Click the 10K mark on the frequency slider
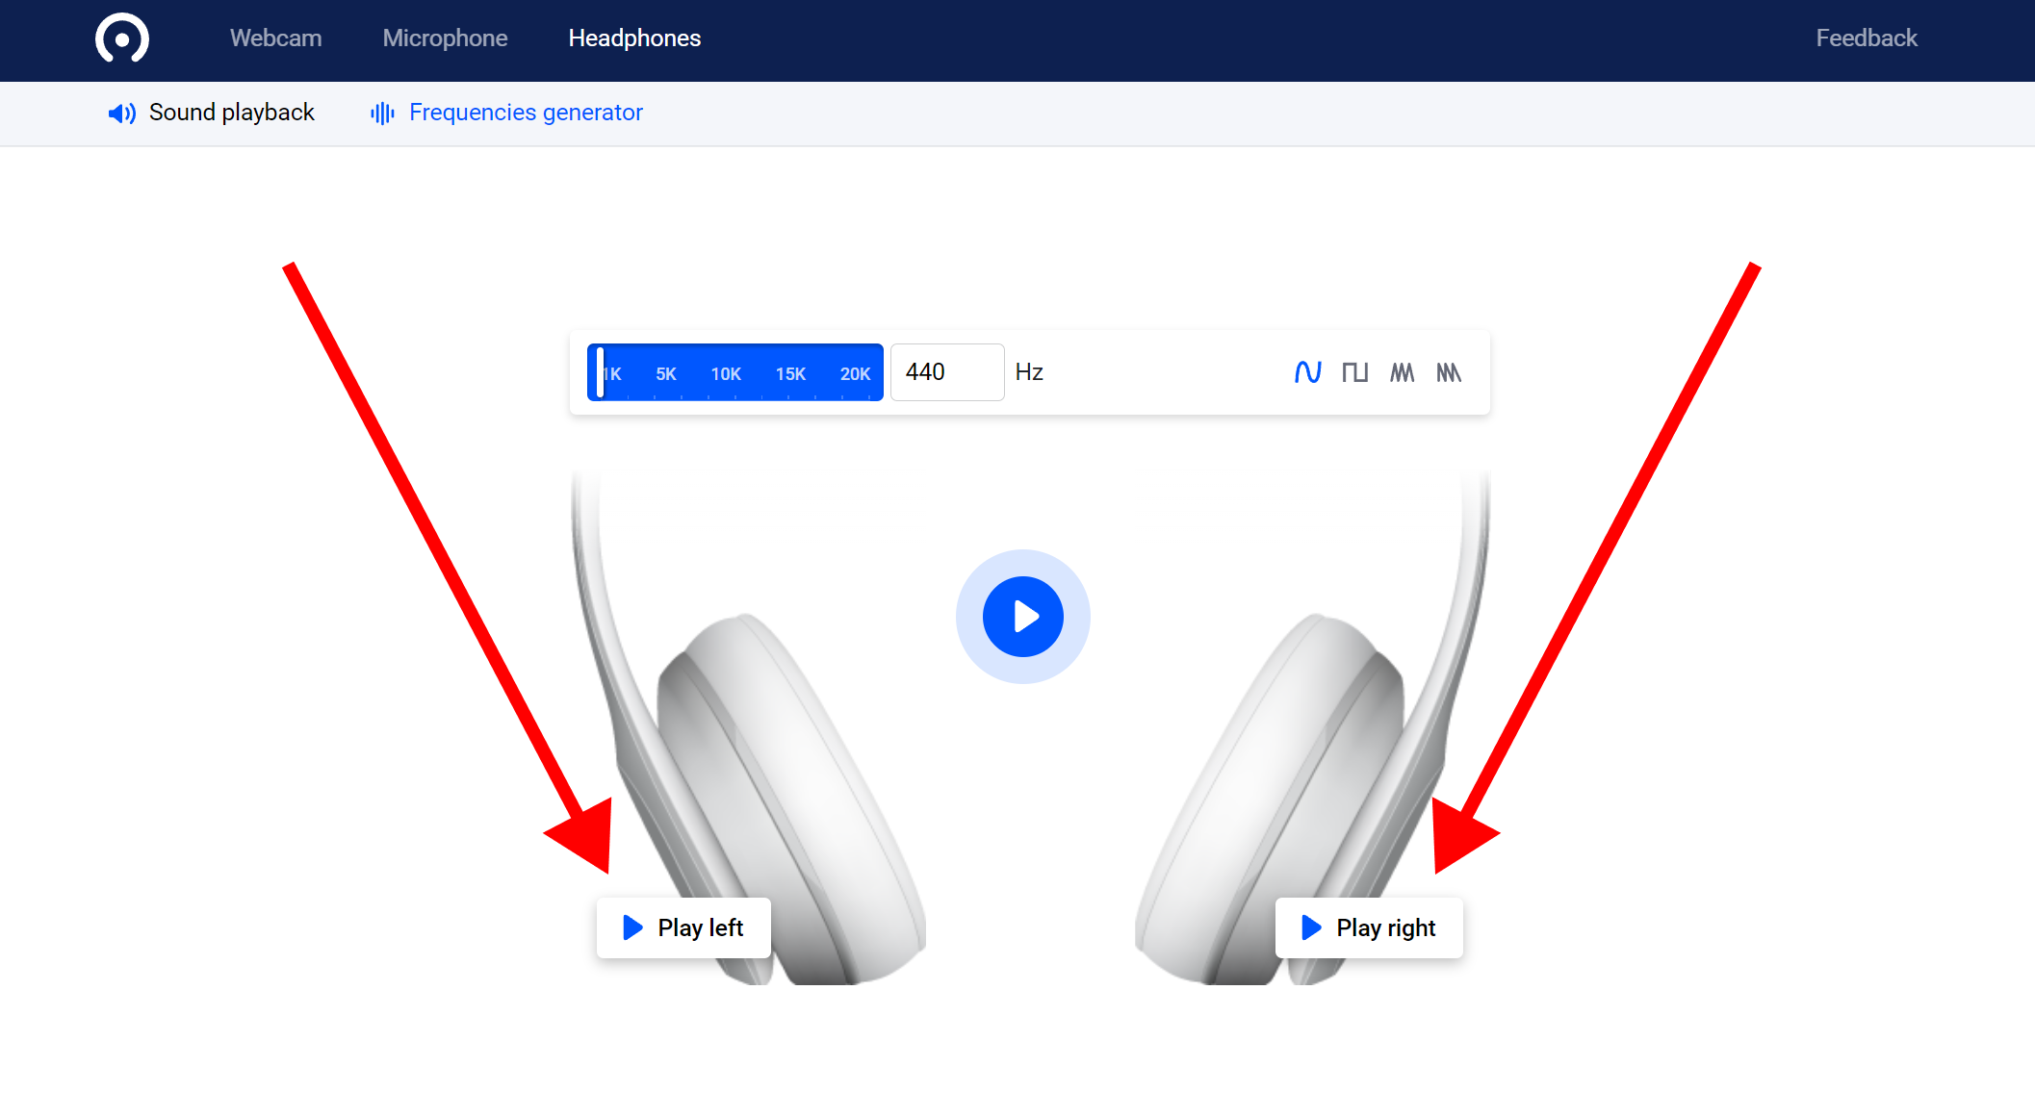 (726, 372)
